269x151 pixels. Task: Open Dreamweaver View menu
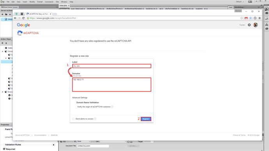click(x=19, y=2)
